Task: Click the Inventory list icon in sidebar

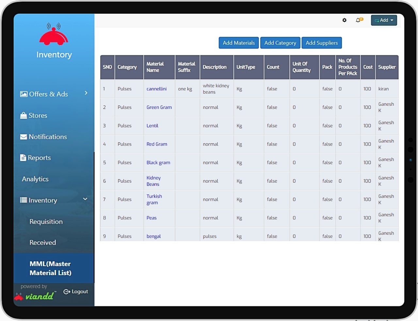Action: coord(24,200)
